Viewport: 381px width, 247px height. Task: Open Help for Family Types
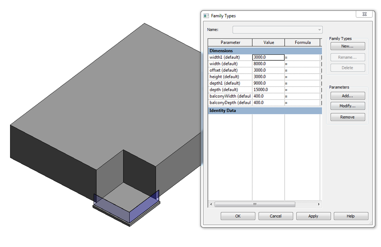coord(350,216)
